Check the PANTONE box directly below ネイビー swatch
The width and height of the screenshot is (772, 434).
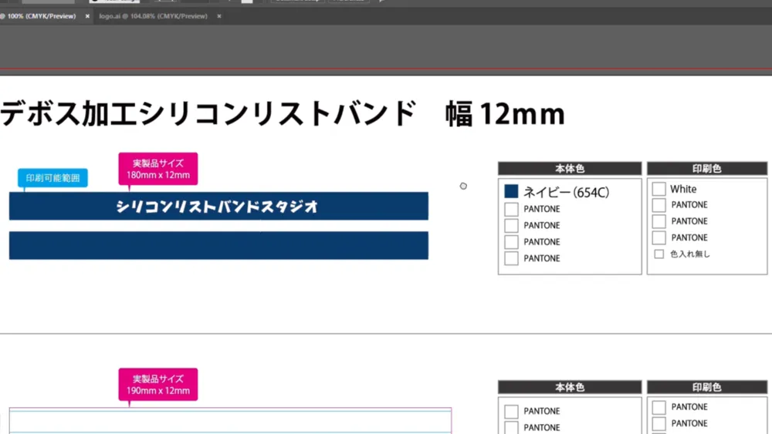pyautogui.click(x=511, y=209)
